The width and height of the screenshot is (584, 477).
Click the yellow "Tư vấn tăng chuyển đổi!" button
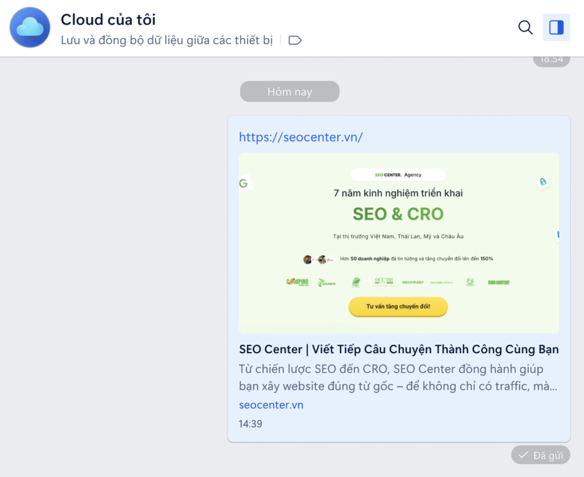pos(398,306)
